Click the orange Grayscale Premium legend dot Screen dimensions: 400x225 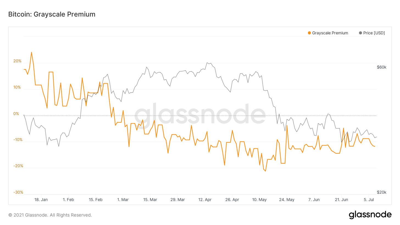pos(309,33)
